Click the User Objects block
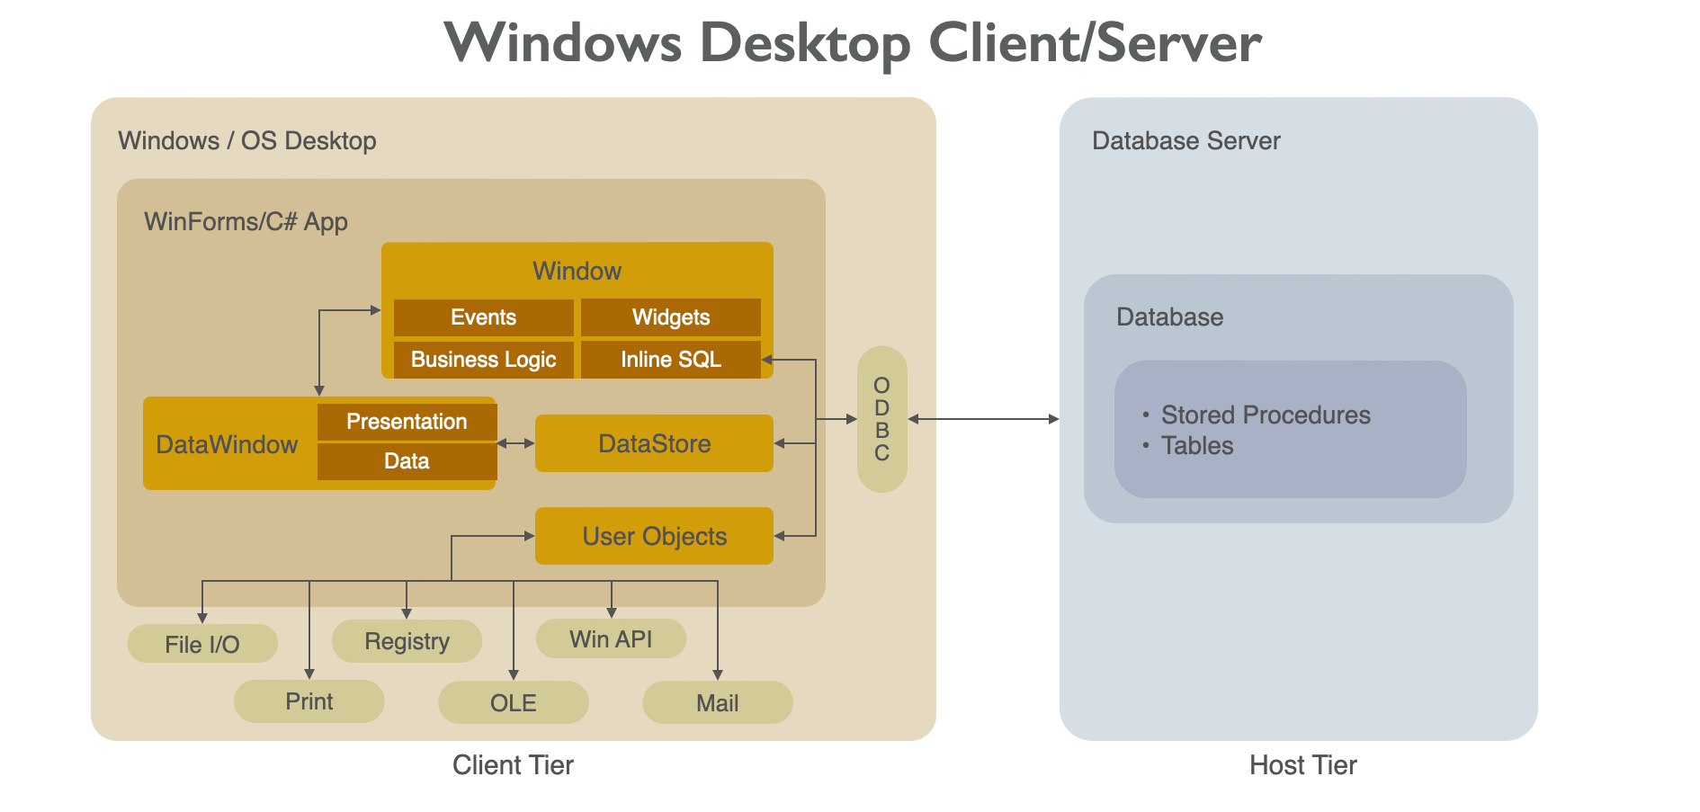The width and height of the screenshot is (1700, 812). click(654, 536)
